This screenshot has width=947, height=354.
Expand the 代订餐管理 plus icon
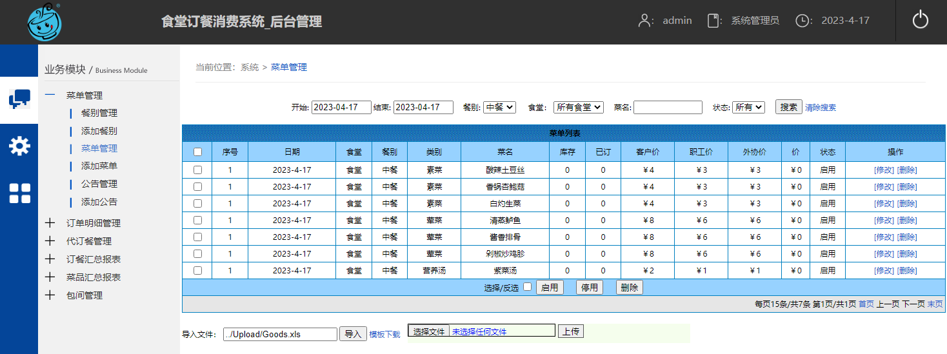[50, 241]
